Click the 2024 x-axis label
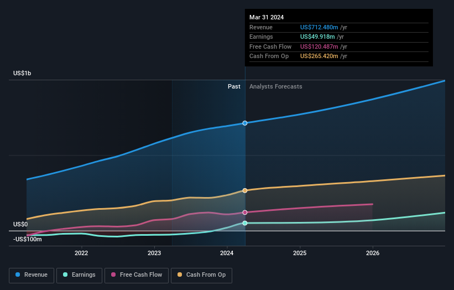Screen dimensions: 454x290 coord(227,253)
